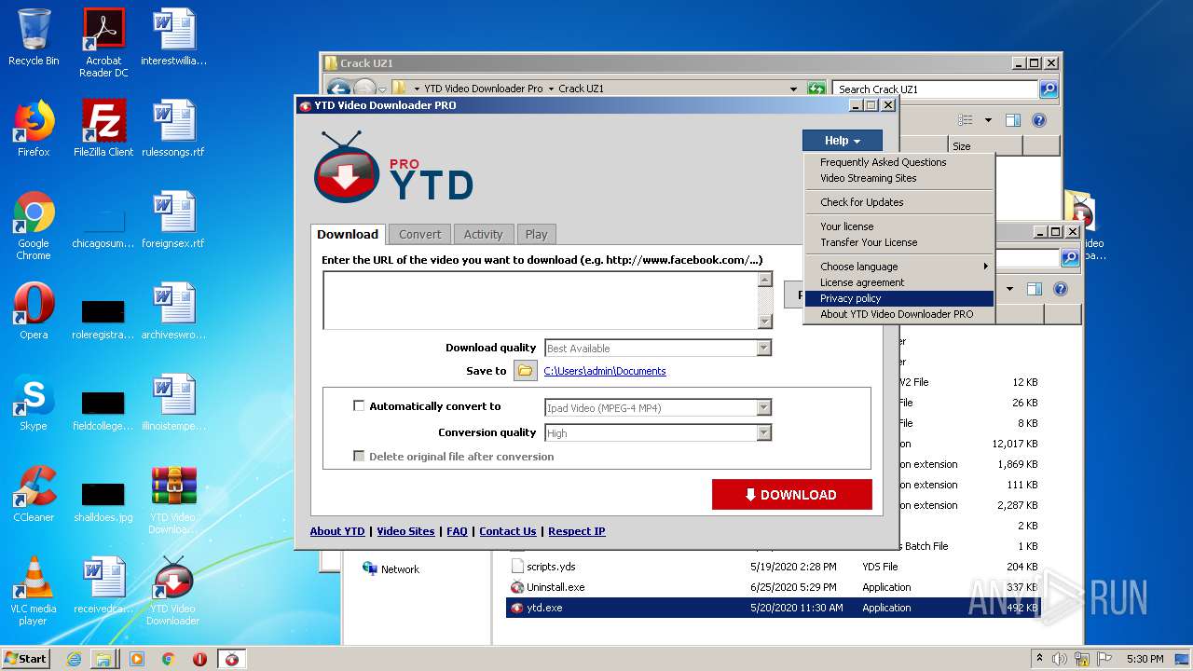
Task: Choose Check for Updates in Help menu
Action: pyautogui.click(x=900, y=202)
